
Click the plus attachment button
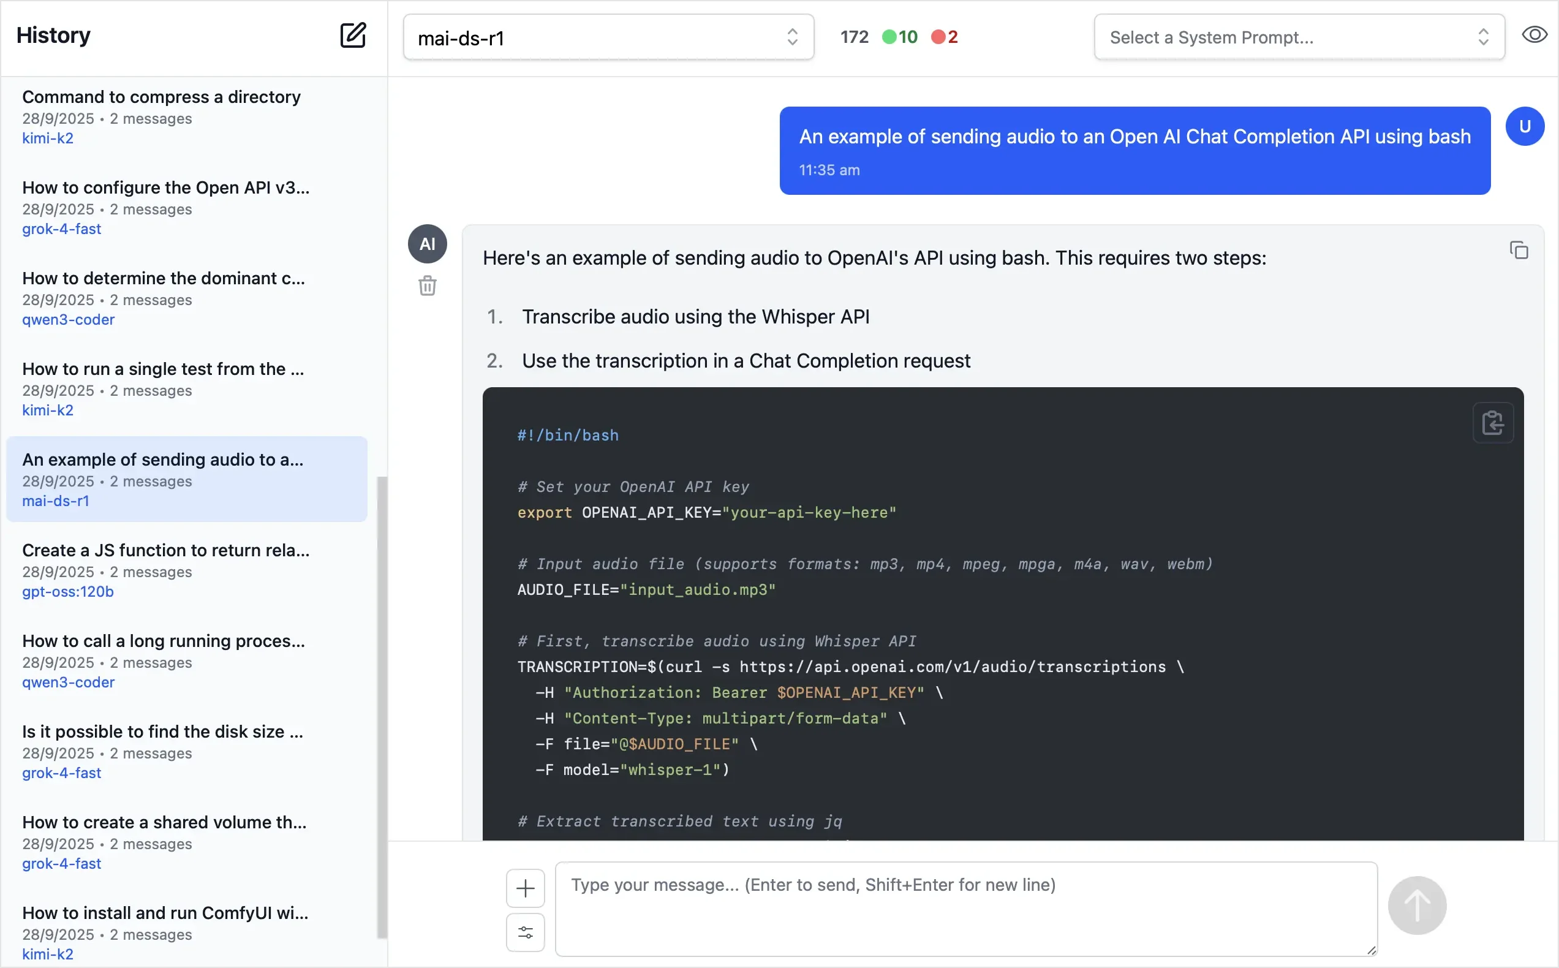525,888
